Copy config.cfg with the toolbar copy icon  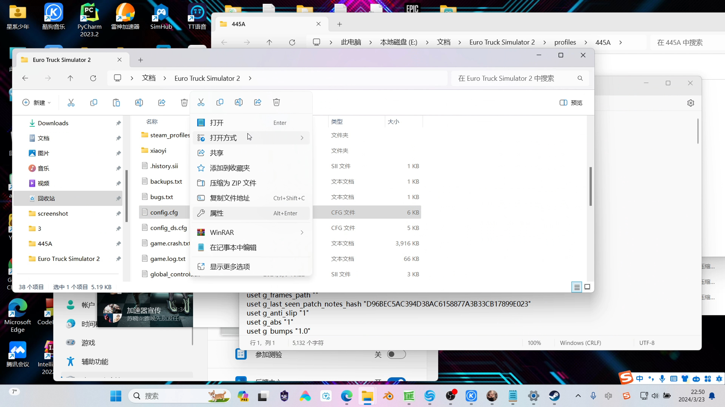tap(94, 102)
